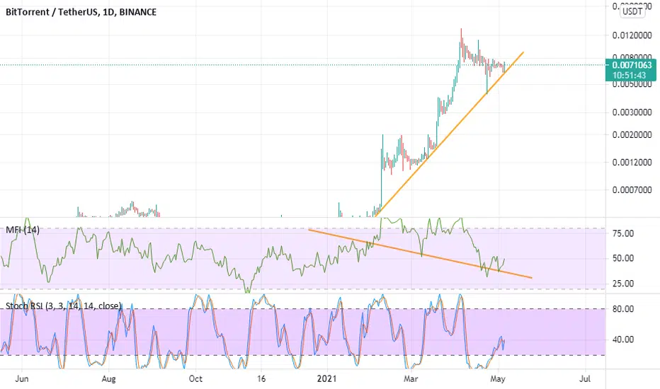
Task: Click the MFI 75.00 scale value
Action: coord(623,233)
